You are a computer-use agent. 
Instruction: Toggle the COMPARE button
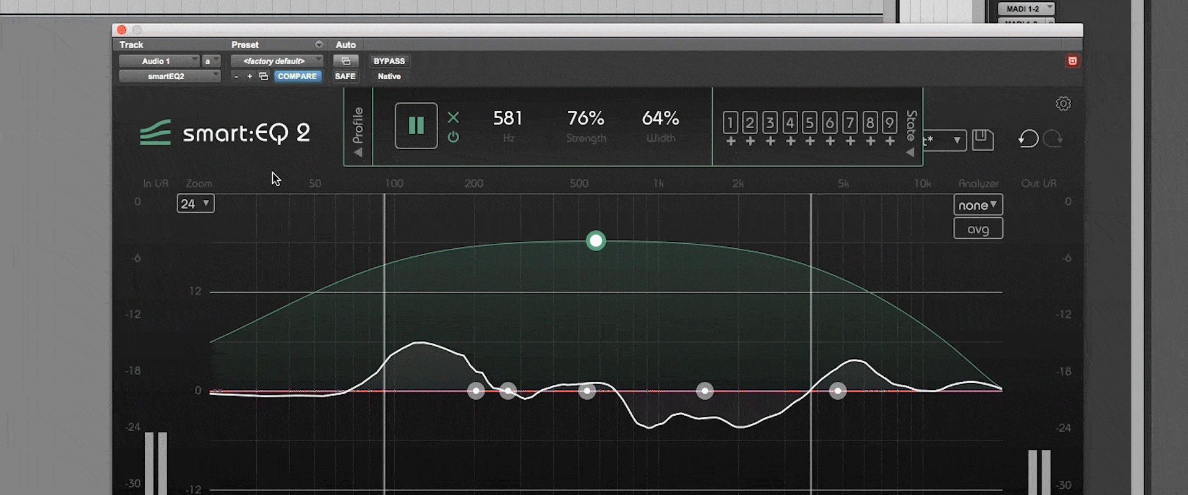pyautogui.click(x=298, y=76)
